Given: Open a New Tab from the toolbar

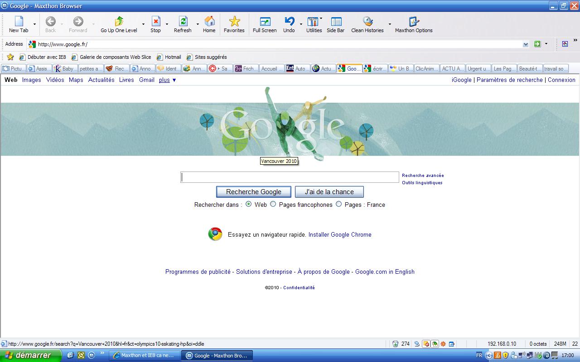Looking at the screenshot, I should tap(19, 24).
